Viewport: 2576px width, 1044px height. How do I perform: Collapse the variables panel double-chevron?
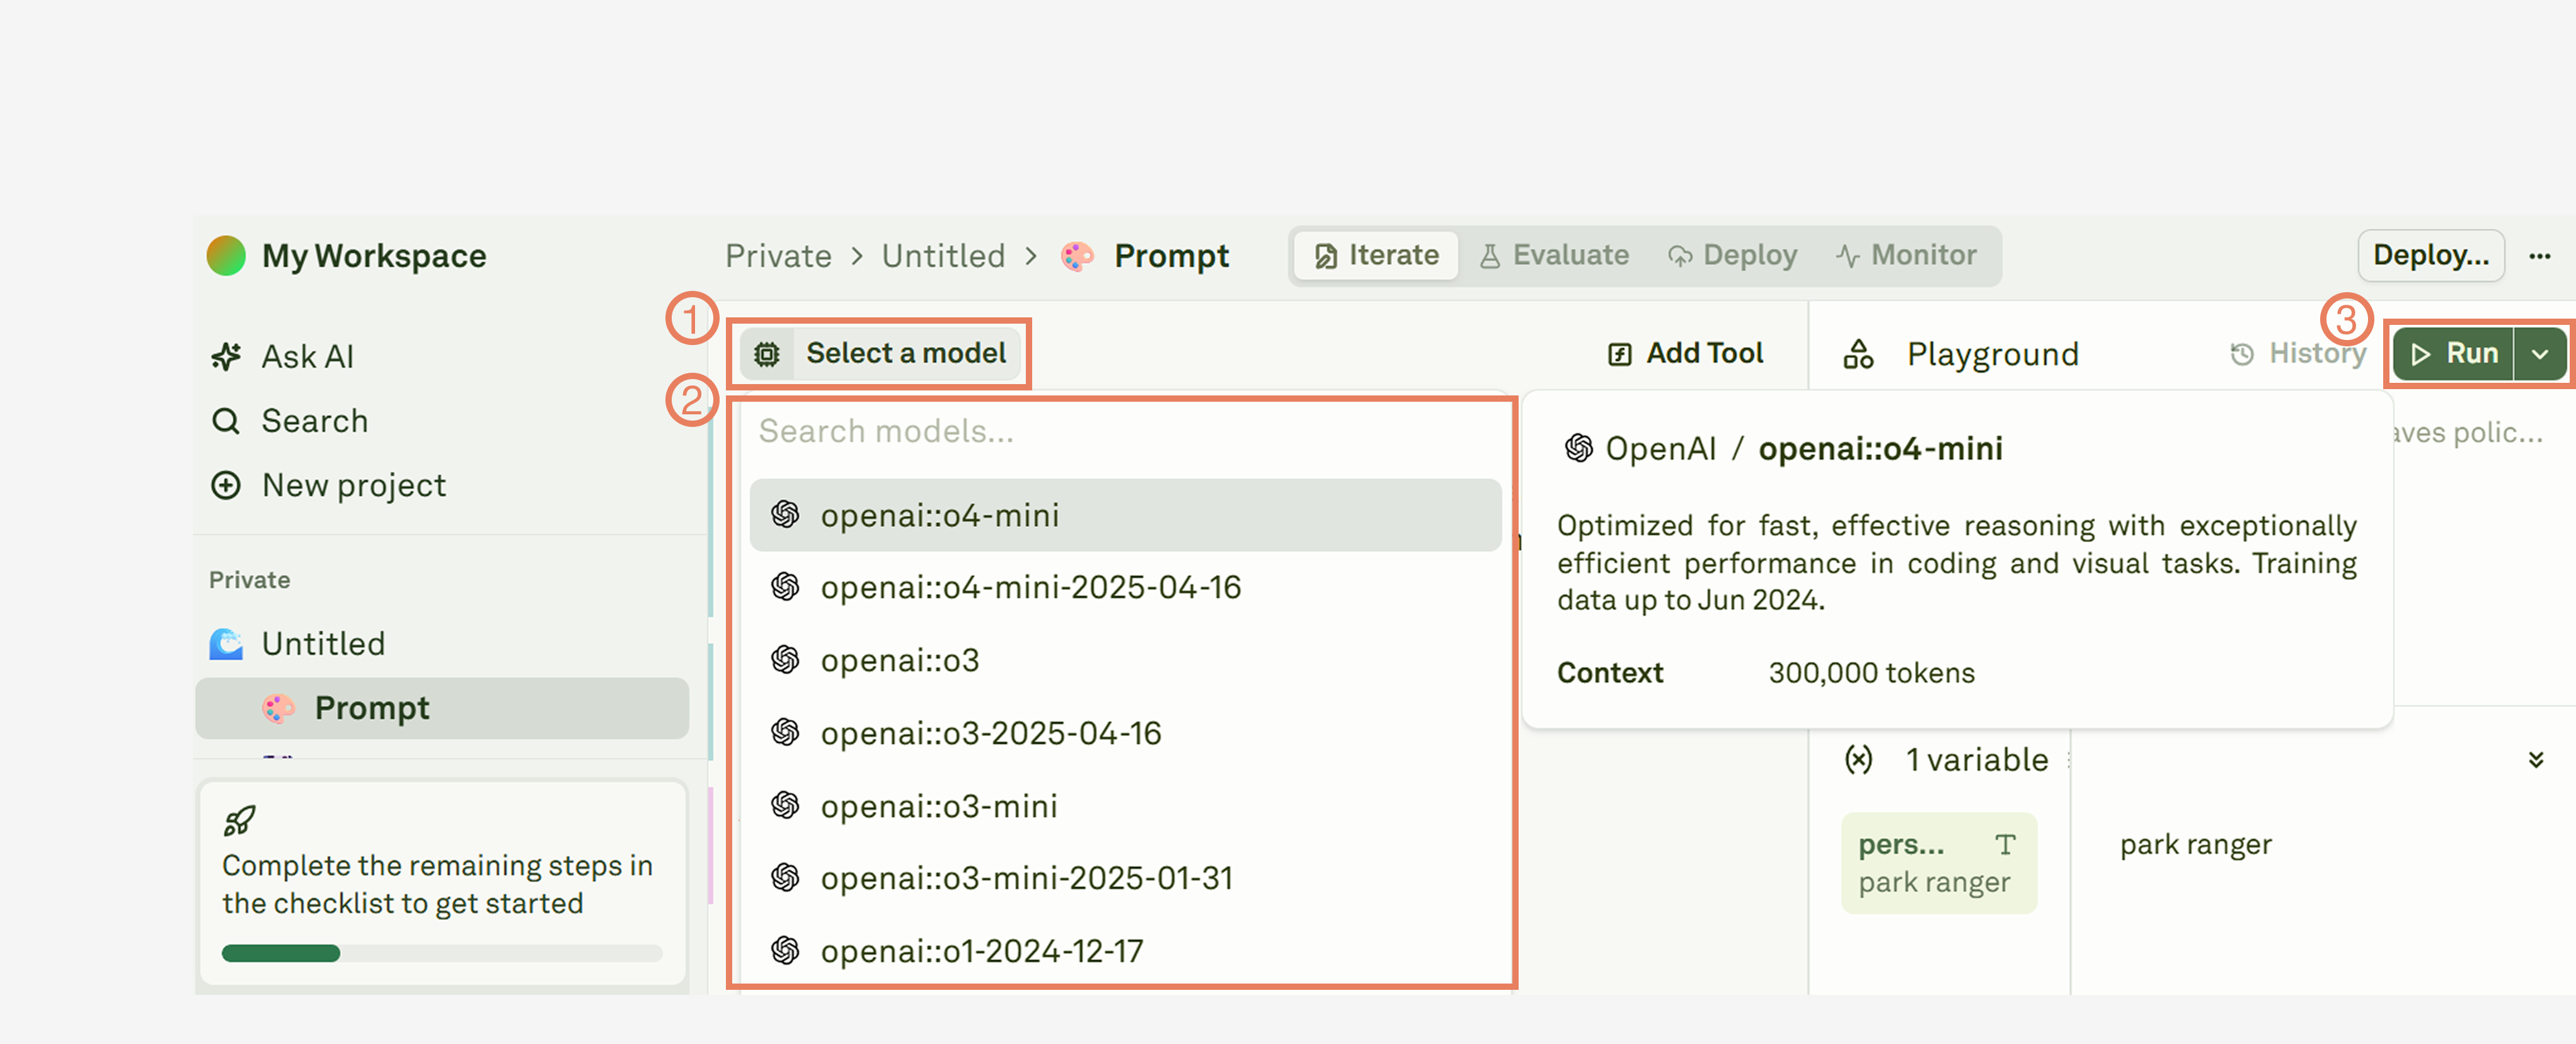pyautogui.click(x=2536, y=760)
